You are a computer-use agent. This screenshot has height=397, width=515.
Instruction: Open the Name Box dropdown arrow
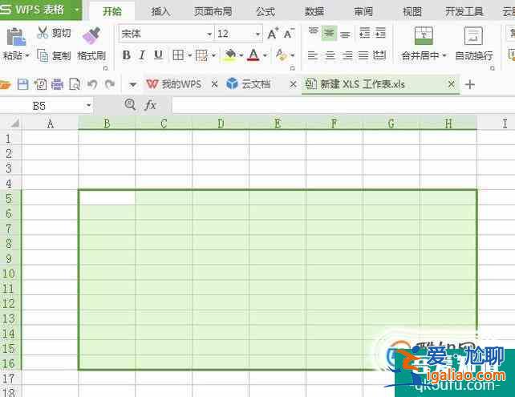[x=88, y=105]
